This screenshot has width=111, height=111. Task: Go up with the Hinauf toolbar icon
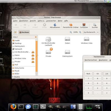[35, 26]
